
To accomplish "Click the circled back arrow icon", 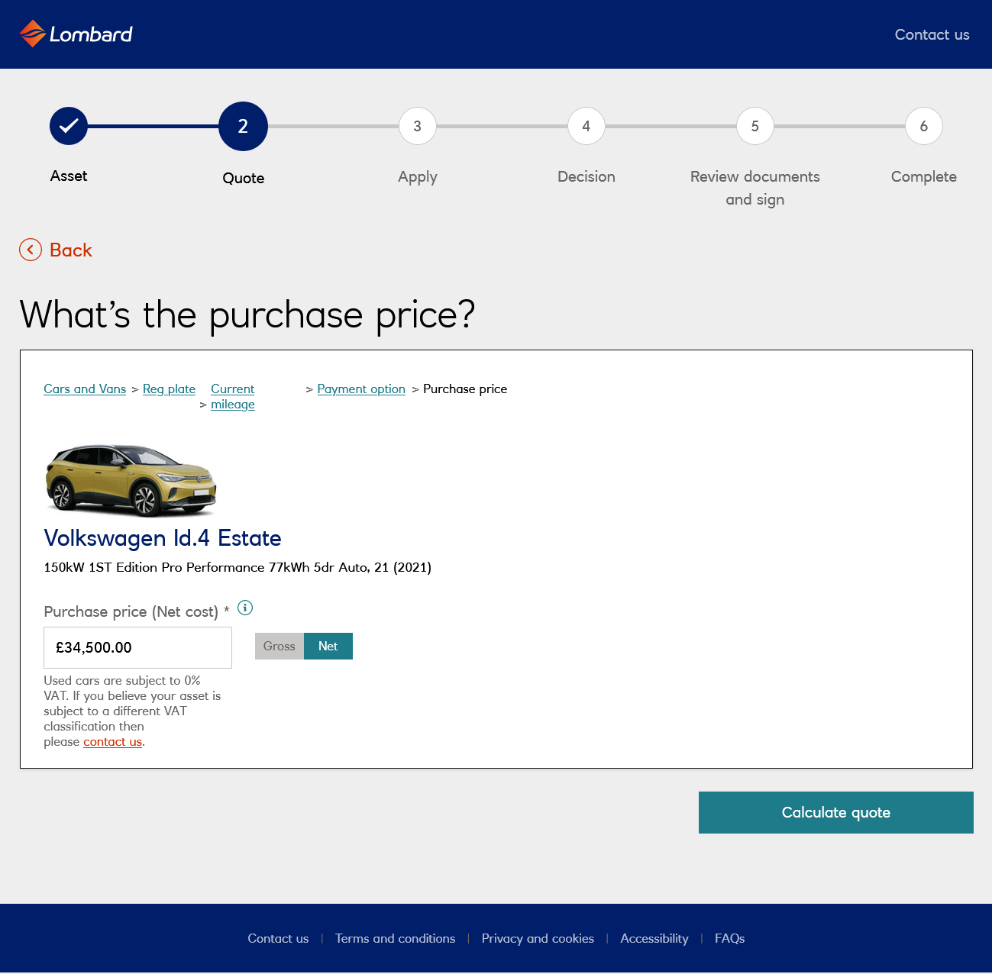I will 31,250.
